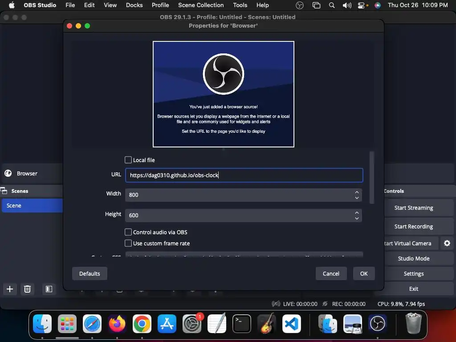Click the browser source preview thumbnail
The height and width of the screenshot is (342, 456).
[x=224, y=94]
